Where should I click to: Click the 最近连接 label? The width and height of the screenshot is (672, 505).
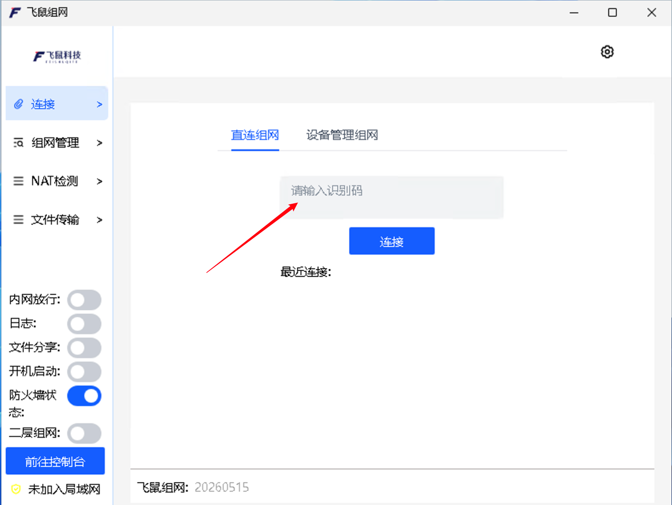tap(306, 272)
